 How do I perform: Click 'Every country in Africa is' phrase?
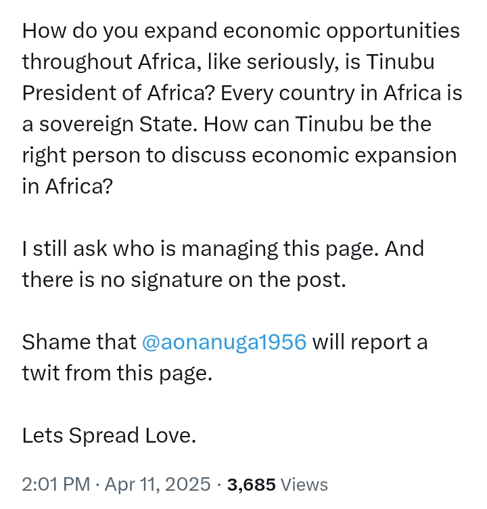click(x=342, y=93)
